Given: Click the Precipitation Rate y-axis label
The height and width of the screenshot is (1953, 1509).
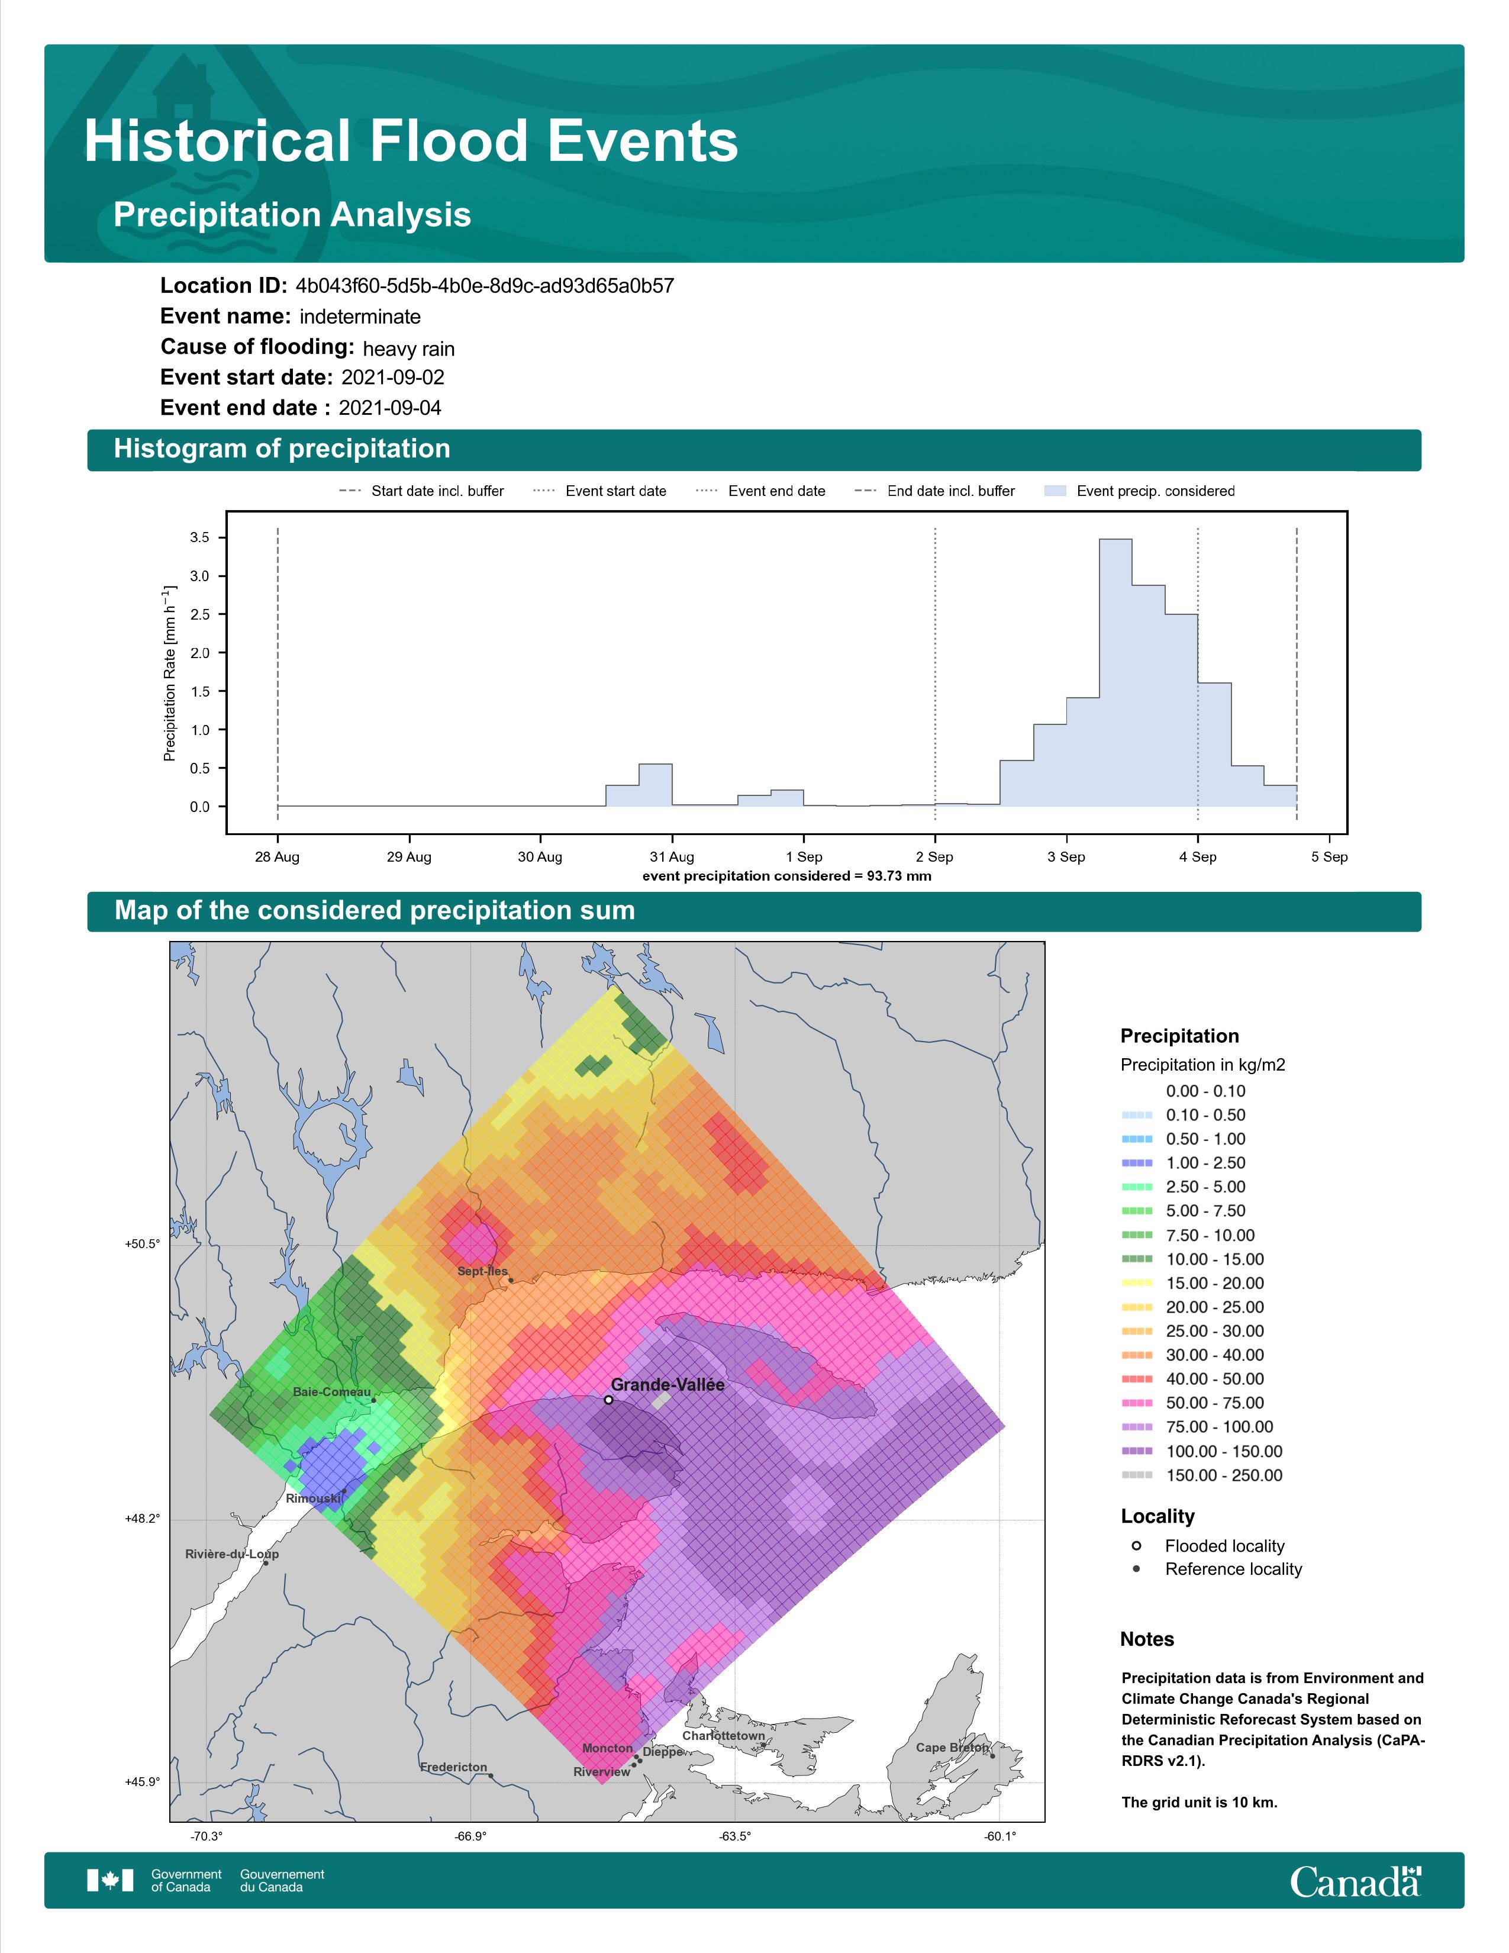Looking at the screenshot, I should click(170, 673).
